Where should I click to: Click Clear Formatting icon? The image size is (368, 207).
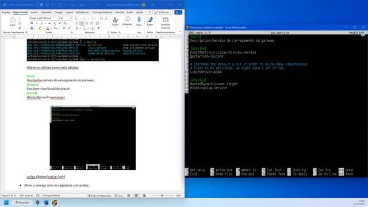click(65, 23)
